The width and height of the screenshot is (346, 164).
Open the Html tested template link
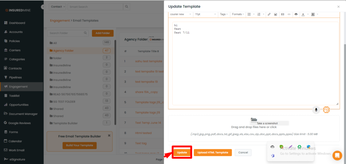pyautogui.click(x=143, y=133)
